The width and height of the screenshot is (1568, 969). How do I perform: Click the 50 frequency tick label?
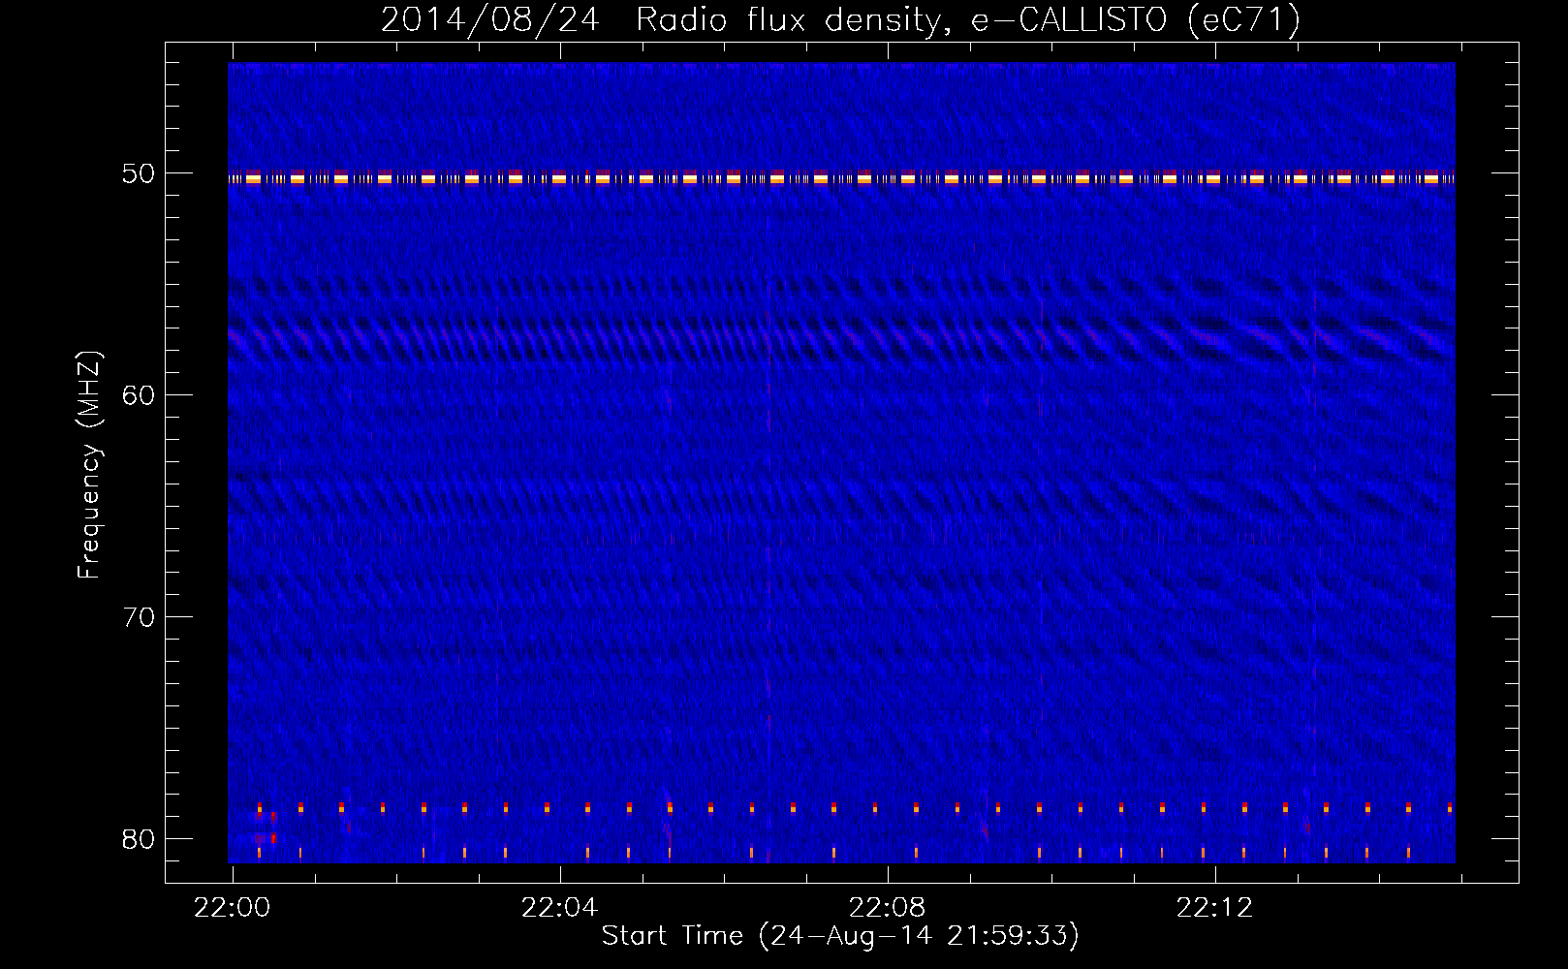pyautogui.click(x=138, y=173)
